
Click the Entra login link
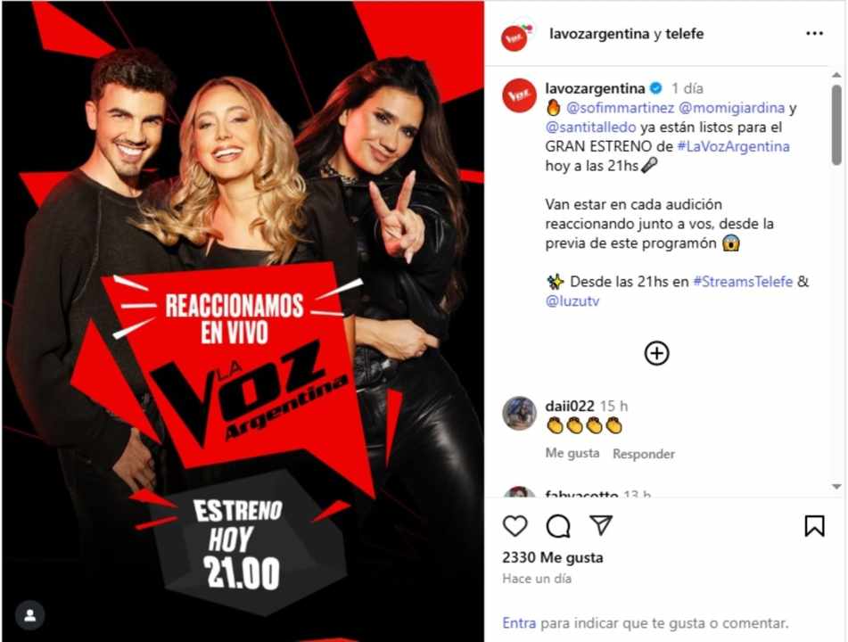tap(519, 623)
